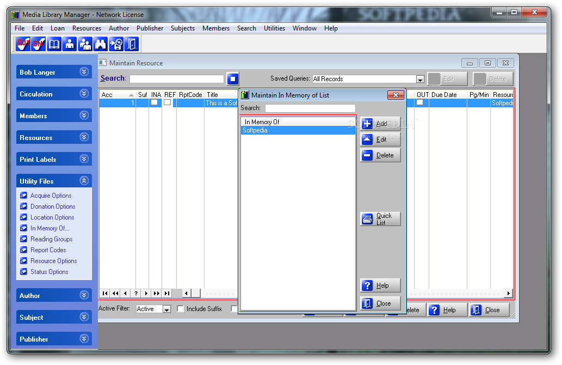This screenshot has width=562, height=365.
Task: Collapse the Utility Files sidebar panel
Action: coord(84,180)
